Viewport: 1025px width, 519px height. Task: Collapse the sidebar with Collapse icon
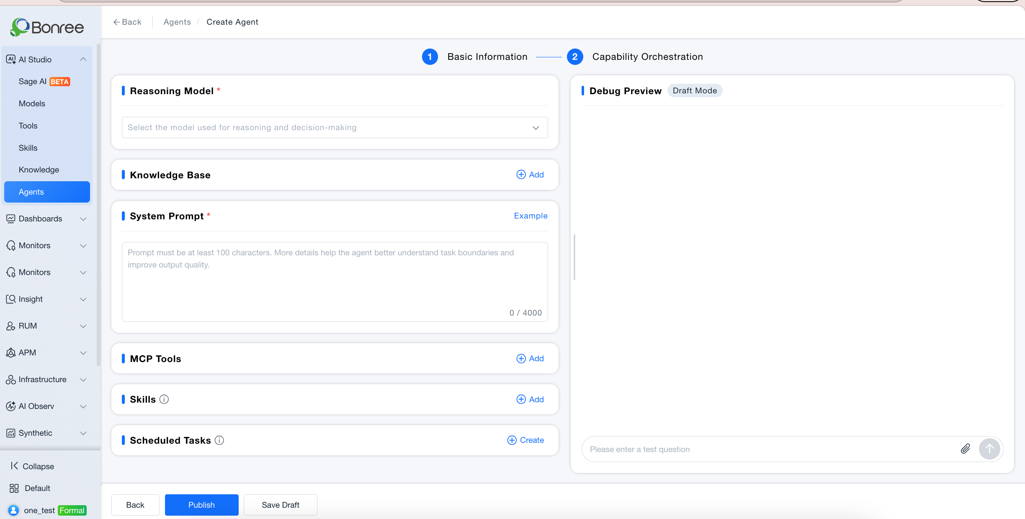pyautogui.click(x=14, y=466)
